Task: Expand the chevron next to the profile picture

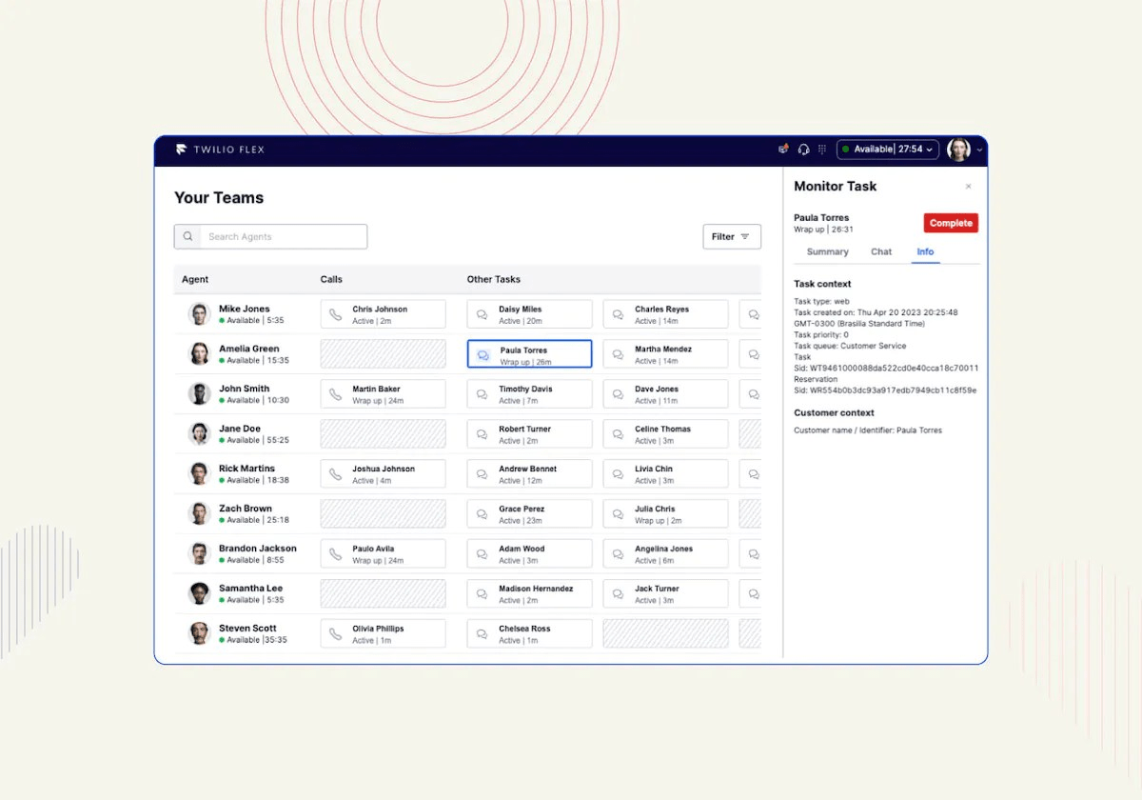Action: [x=978, y=150]
